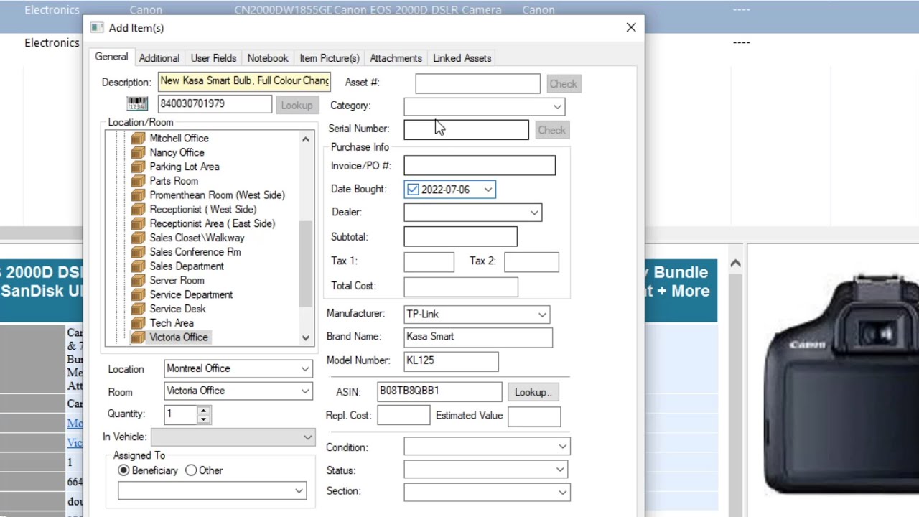
Task: Click the folder icon for Sales Department
Action: 138,266
